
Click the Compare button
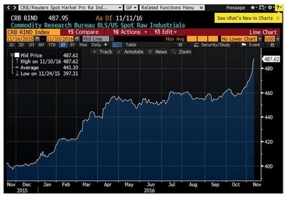(x=83, y=32)
